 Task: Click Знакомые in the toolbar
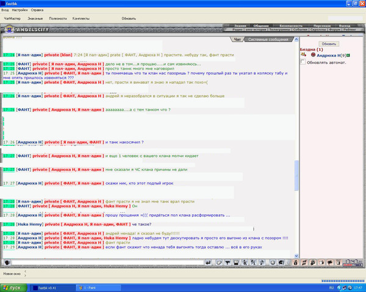(x=35, y=18)
